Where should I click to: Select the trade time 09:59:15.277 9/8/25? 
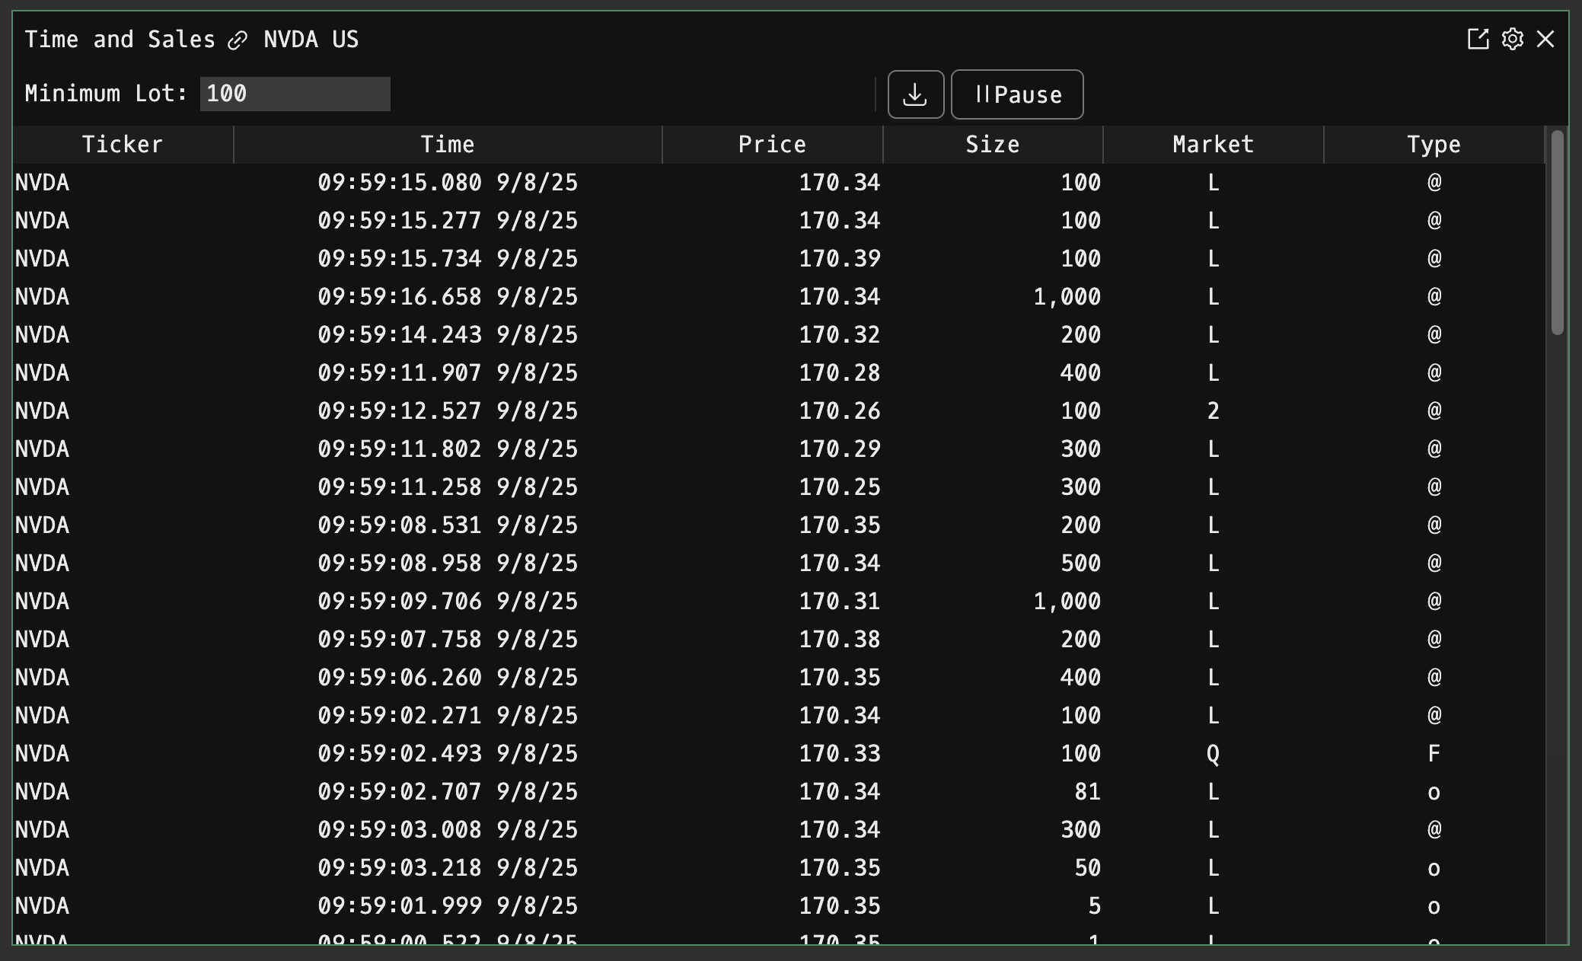448,221
